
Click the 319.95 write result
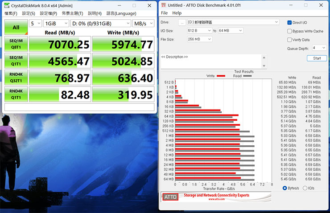(x=124, y=94)
